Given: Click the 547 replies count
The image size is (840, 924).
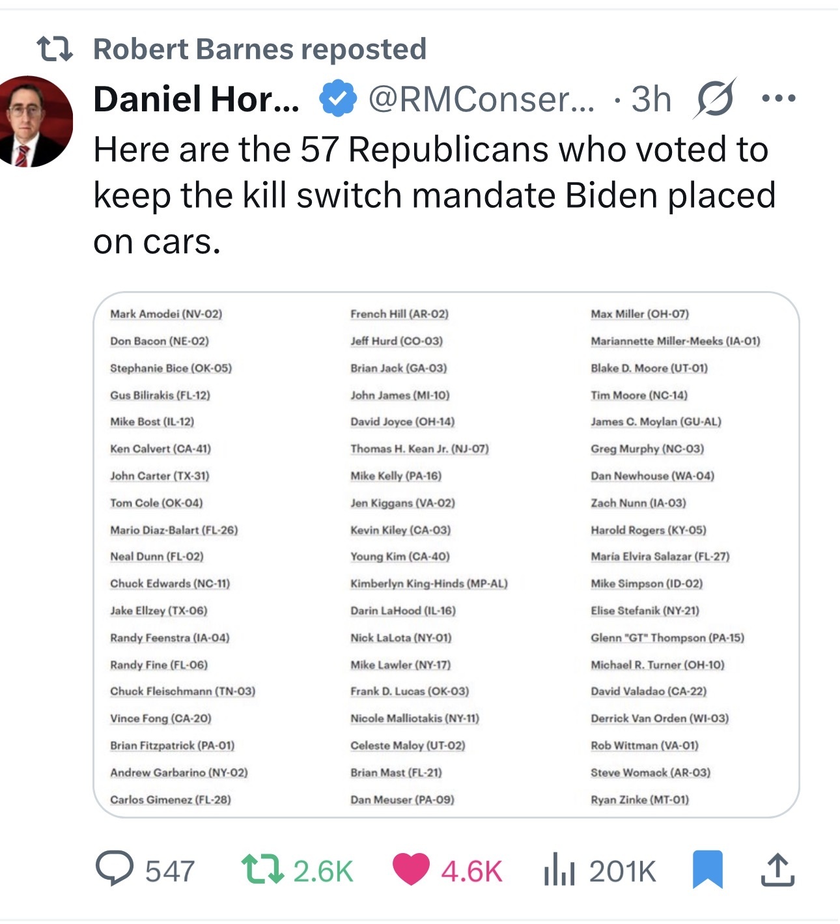Looking at the screenshot, I should point(169,871).
